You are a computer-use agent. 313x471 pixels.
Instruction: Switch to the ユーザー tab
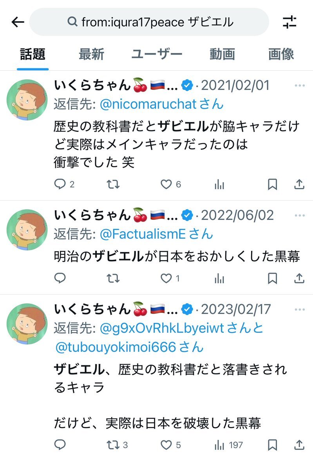pos(157,54)
